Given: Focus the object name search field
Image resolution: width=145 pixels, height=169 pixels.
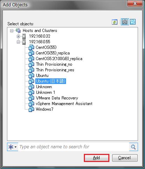Looking at the screenshot, I should coord(74,147).
